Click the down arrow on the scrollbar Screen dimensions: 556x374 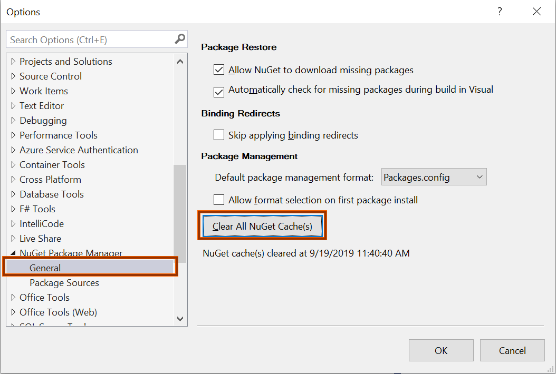click(x=180, y=319)
